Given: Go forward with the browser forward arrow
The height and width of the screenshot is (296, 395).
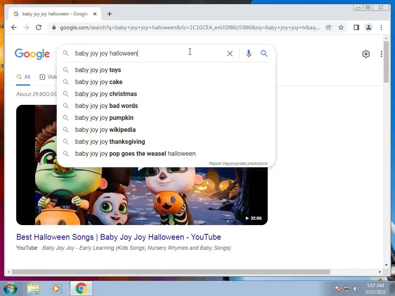Looking at the screenshot, I should click(x=26, y=27).
